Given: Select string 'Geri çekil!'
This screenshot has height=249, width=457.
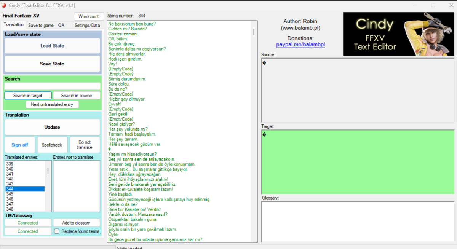Looking at the screenshot, I should pyautogui.click(x=118, y=114).
